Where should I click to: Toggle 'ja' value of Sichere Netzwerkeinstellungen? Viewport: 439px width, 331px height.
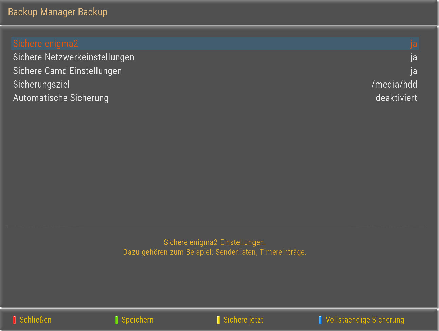tap(413, 57)
